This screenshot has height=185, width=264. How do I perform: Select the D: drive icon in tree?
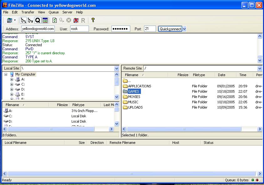(x=18, y=90)
